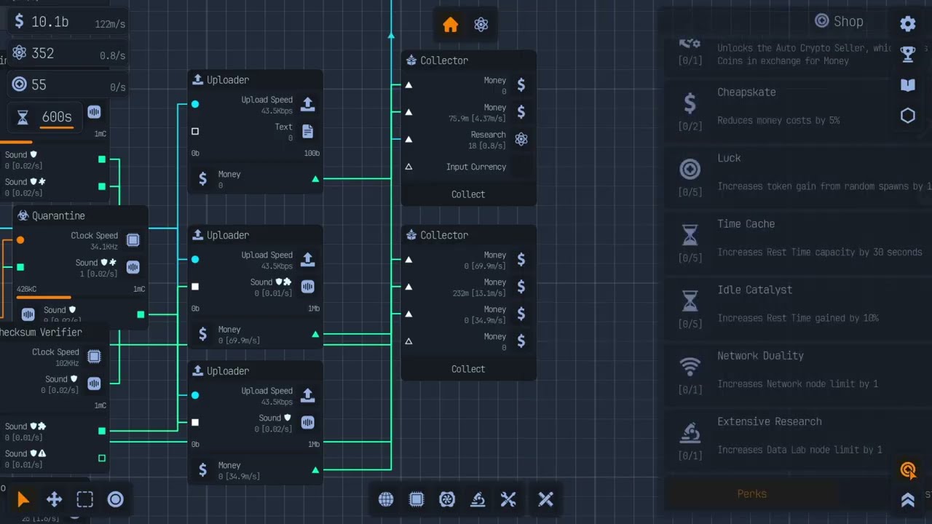The width and height of the screenshot is (932, 524).
Task: Open the CPU chip category
Action: pyautogui.click(x=416, y=499)
